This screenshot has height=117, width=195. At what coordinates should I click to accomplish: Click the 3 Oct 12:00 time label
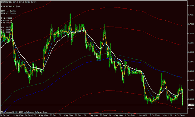[x=168, y=115]
